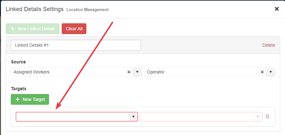Click the trash icon beside the target row
285x135 pixels.
coord(268,116)
